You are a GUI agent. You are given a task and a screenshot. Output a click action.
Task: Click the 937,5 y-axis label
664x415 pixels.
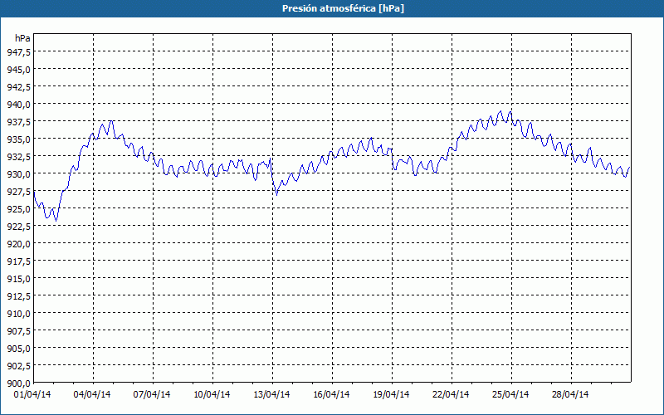point(18,121)
